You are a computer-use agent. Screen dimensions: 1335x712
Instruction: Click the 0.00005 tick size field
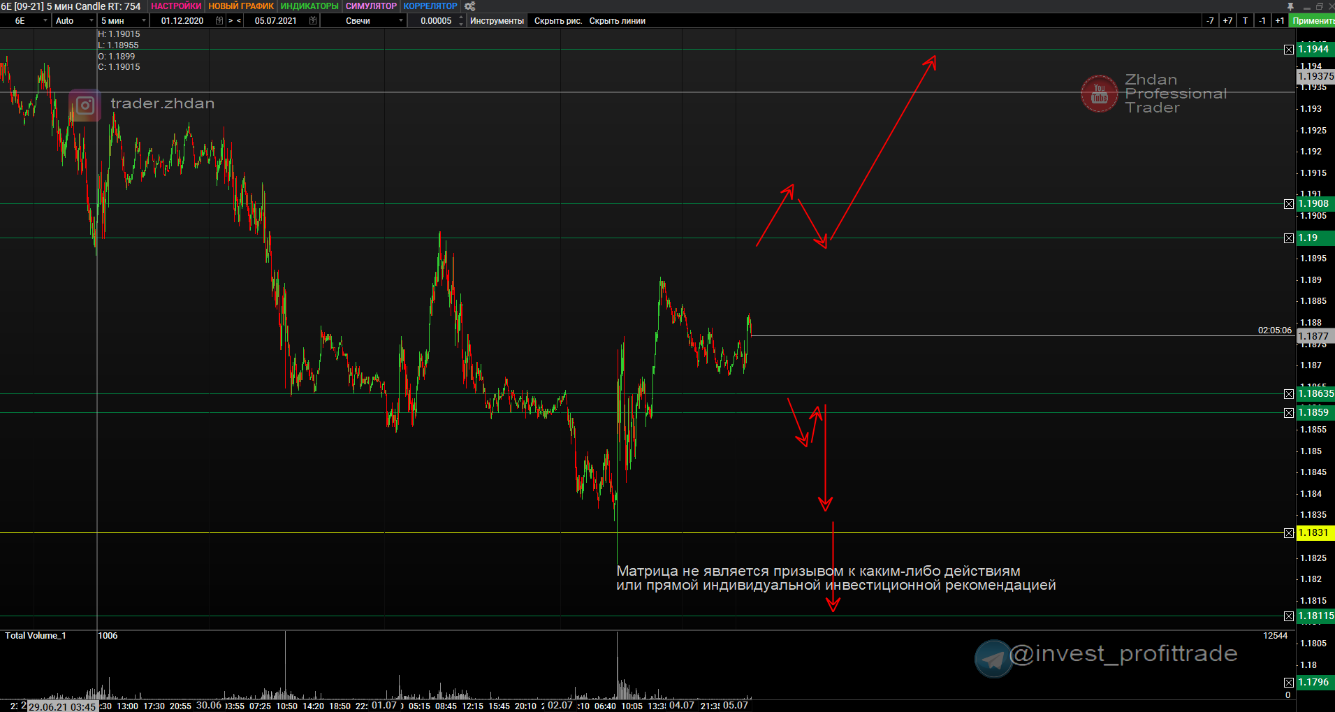[436, 21]
